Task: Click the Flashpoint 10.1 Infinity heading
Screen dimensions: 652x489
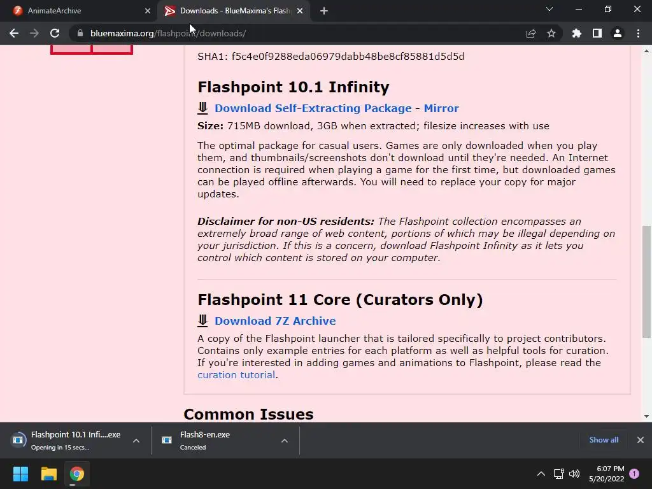Action: point(293,87)
